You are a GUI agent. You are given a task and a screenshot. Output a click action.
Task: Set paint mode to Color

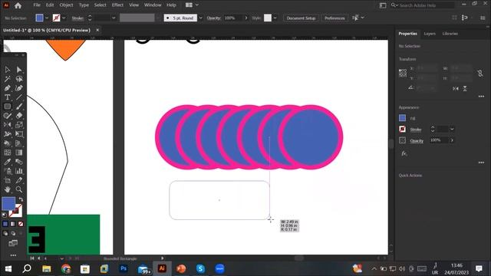[x=5, y=224]
